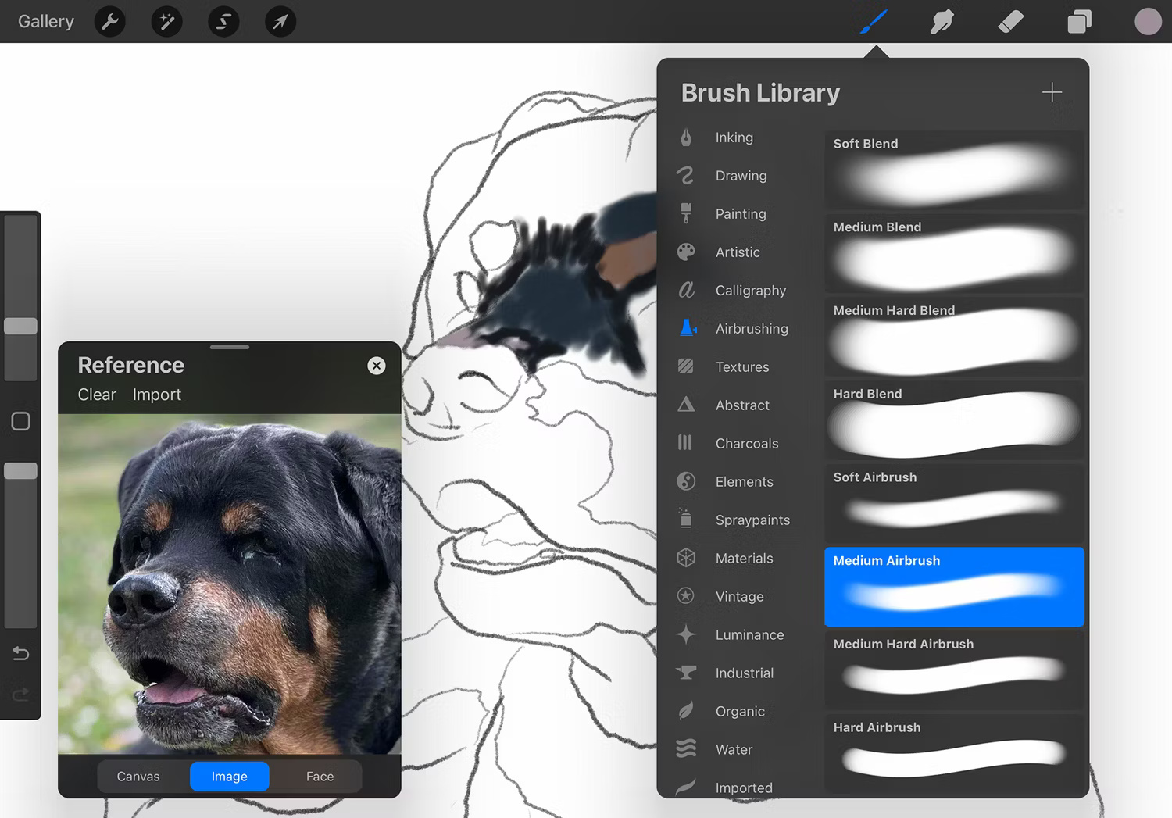The image size is (1172, 818).
Task: Select the Transform arrow tool
Action: click(x=280, y=21)
